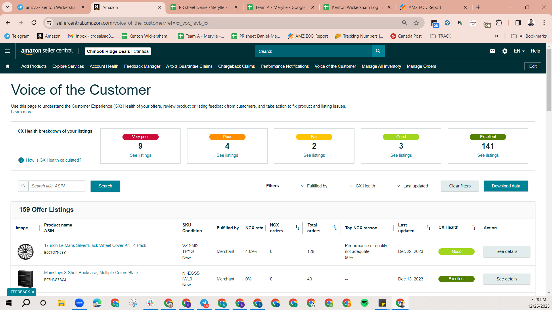Bookmark this page with the star icon
The image size is (552, 310).
click(416, 23)
